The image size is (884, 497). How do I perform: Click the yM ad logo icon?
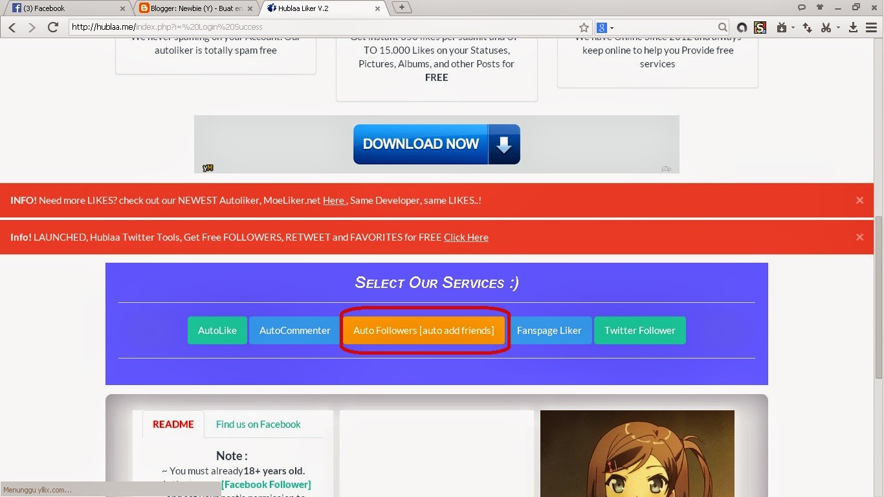click(208, 168)
